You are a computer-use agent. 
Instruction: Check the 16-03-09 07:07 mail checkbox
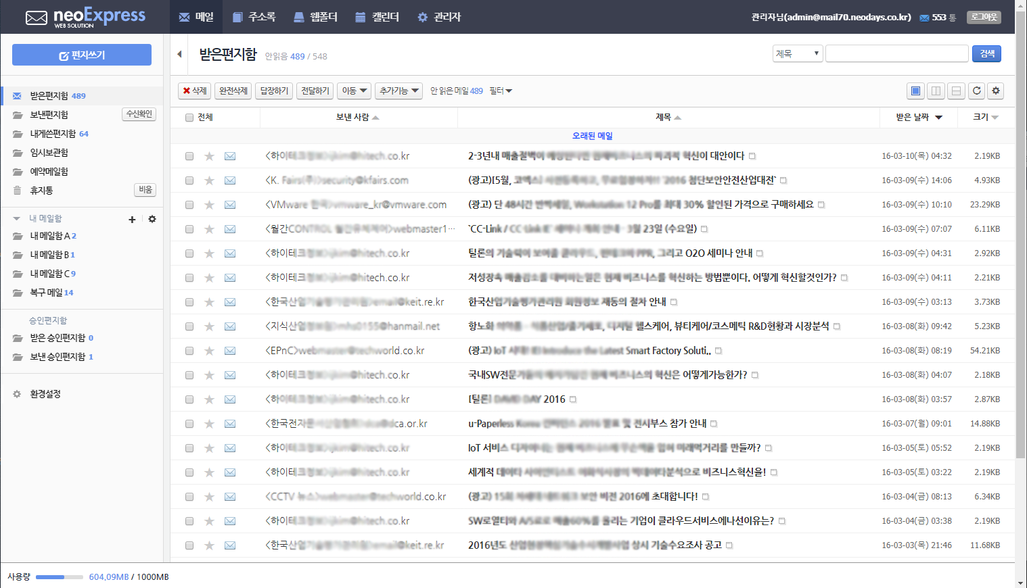coord(189,229)
